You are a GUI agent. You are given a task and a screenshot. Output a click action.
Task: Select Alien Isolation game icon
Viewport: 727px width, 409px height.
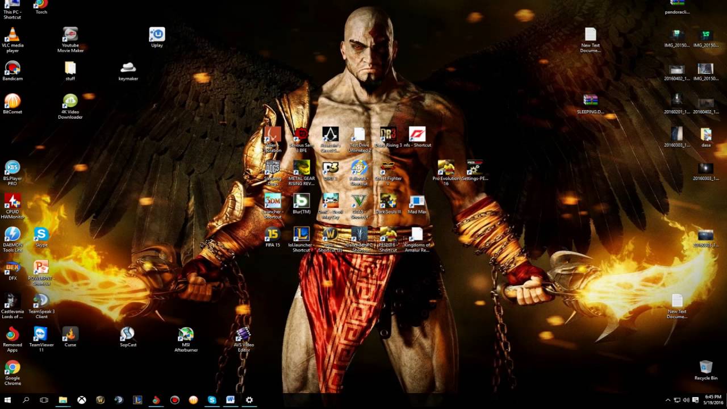click(x=273, y=140)
